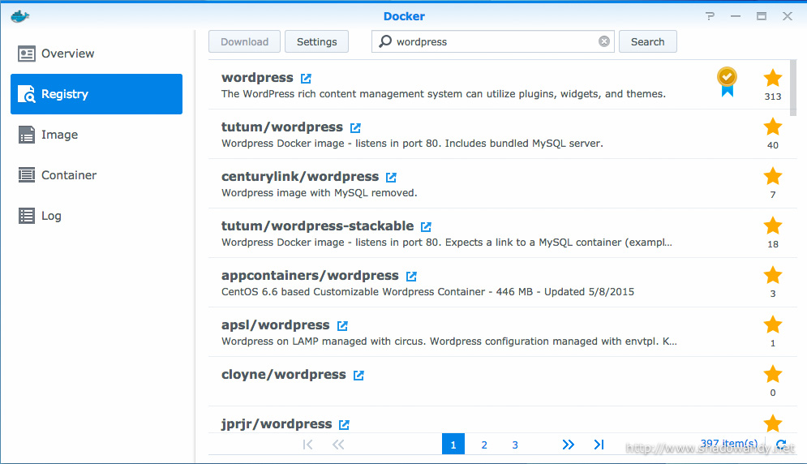Refresh the registry results list
This screenshot has width=807, height=464.
pyautogui.click(x=781, y=445)
